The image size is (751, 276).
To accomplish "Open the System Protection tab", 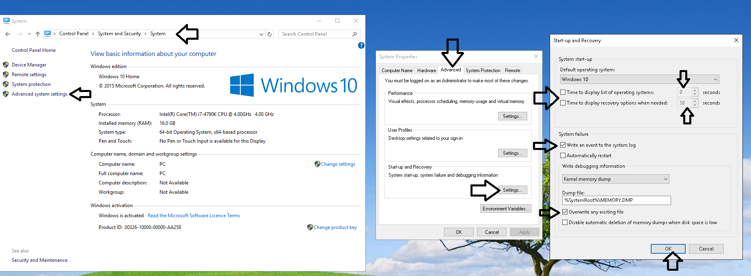I will 483,71.
